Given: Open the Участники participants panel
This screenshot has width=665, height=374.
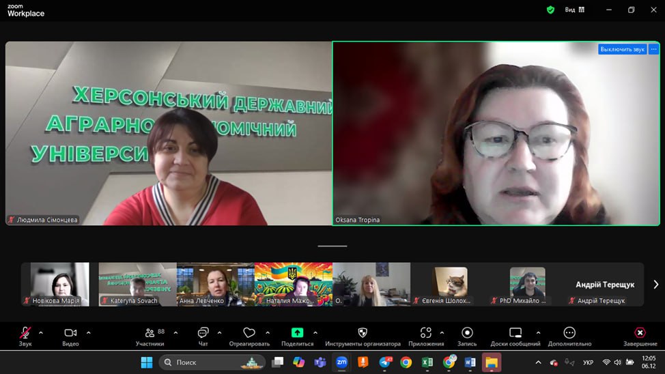Looking at the screenshot, I should pos(150,336).
